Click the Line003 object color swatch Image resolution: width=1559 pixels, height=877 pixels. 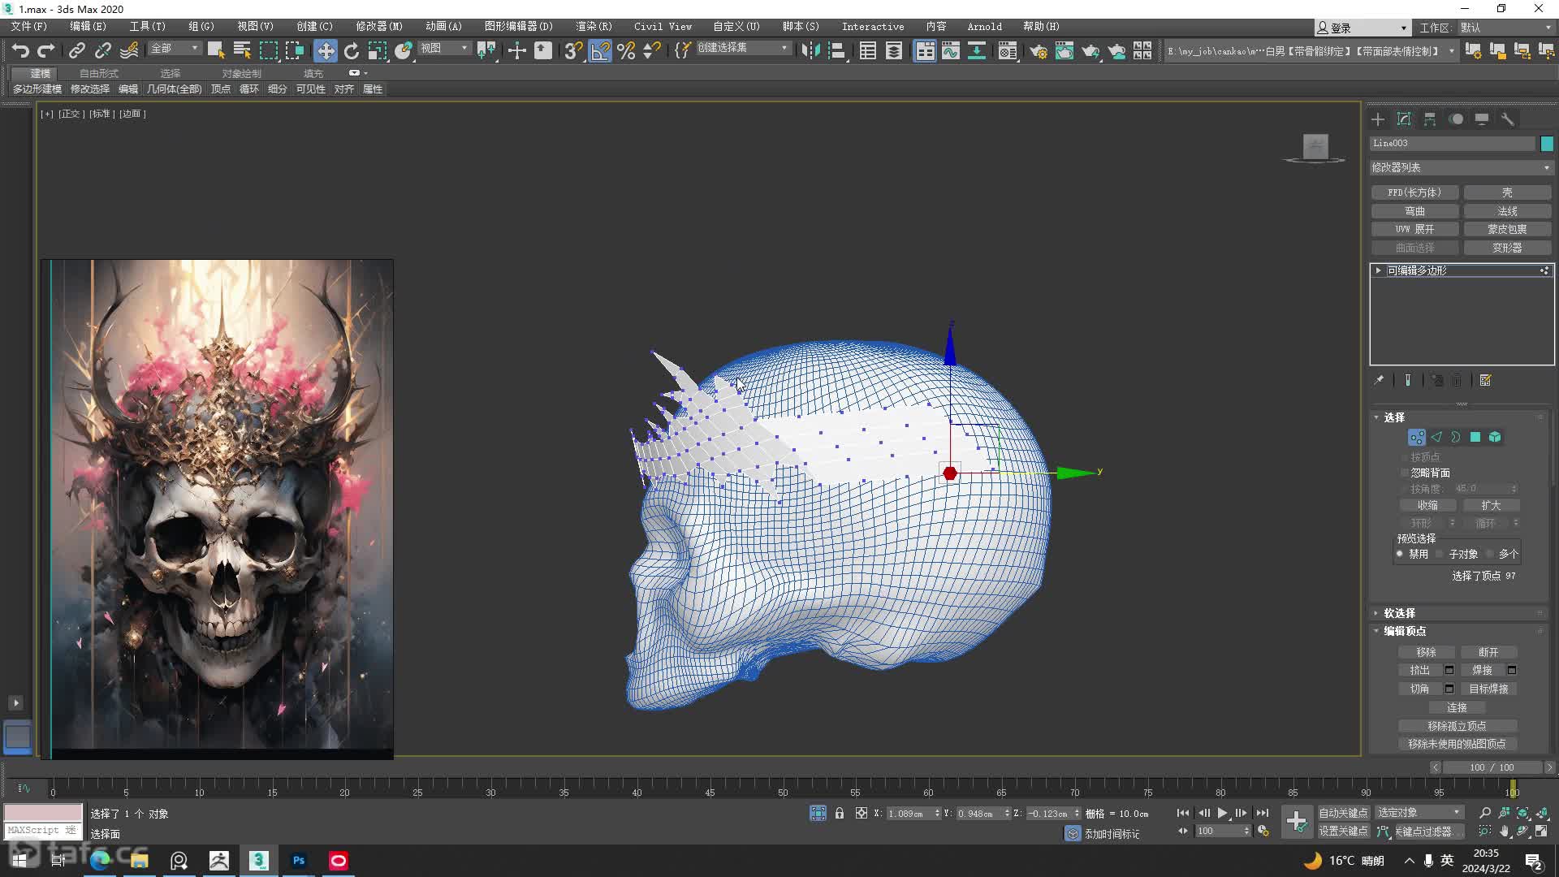[x=1547, y=144]
